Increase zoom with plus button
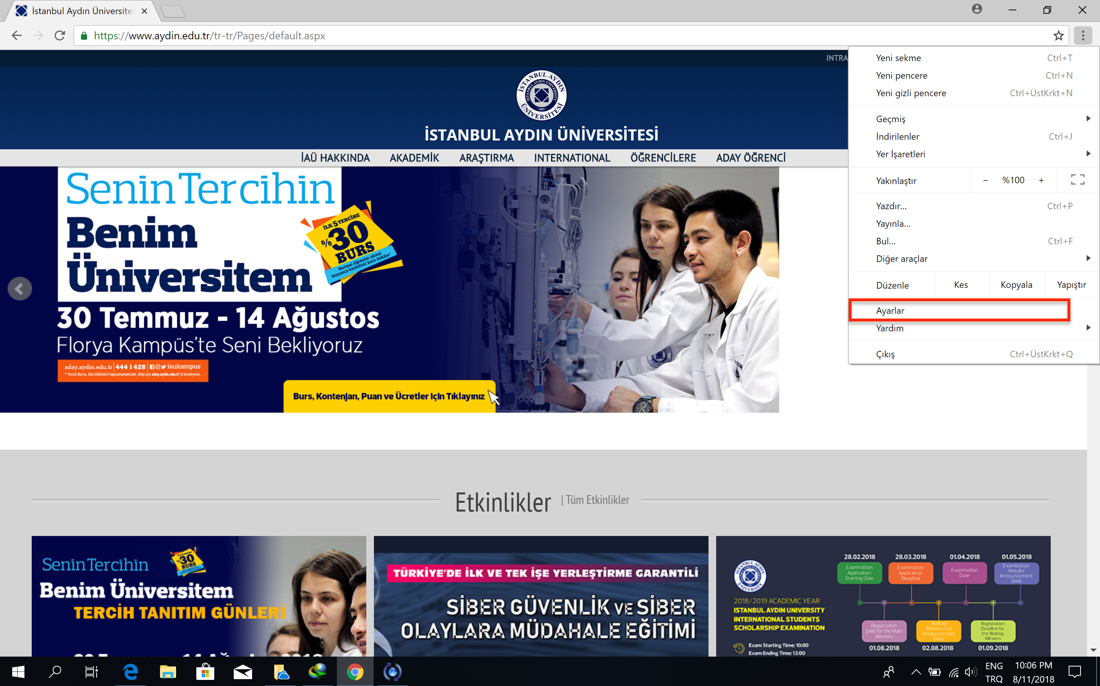The height and width of the screenshot is (686, 1100). [x=1041, y=181]
